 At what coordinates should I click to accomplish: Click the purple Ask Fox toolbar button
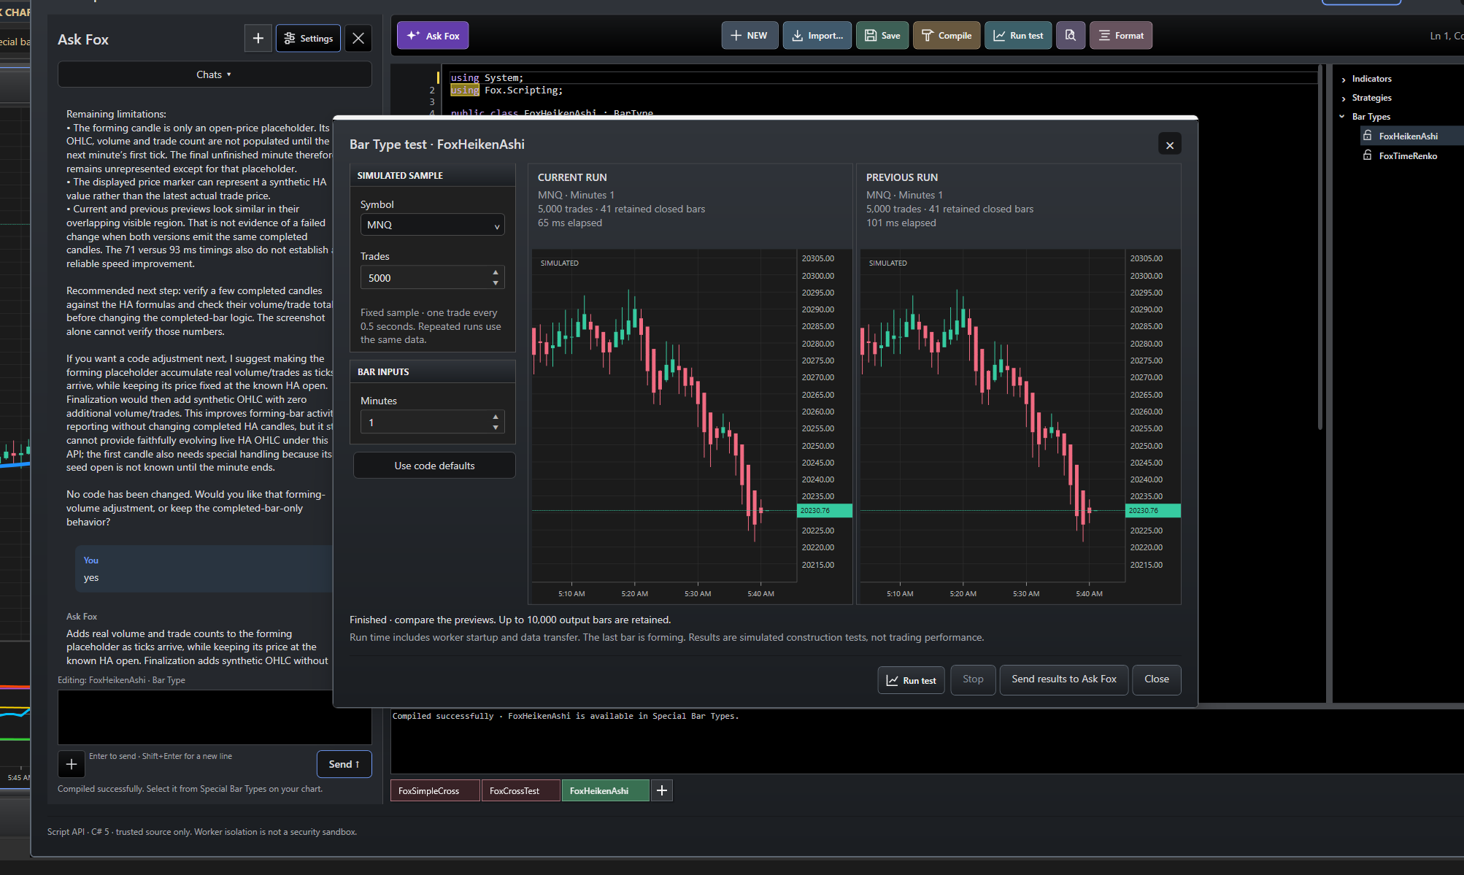coord(433,35)
